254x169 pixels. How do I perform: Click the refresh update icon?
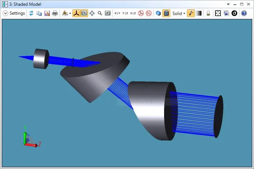[x=31, y=13]
